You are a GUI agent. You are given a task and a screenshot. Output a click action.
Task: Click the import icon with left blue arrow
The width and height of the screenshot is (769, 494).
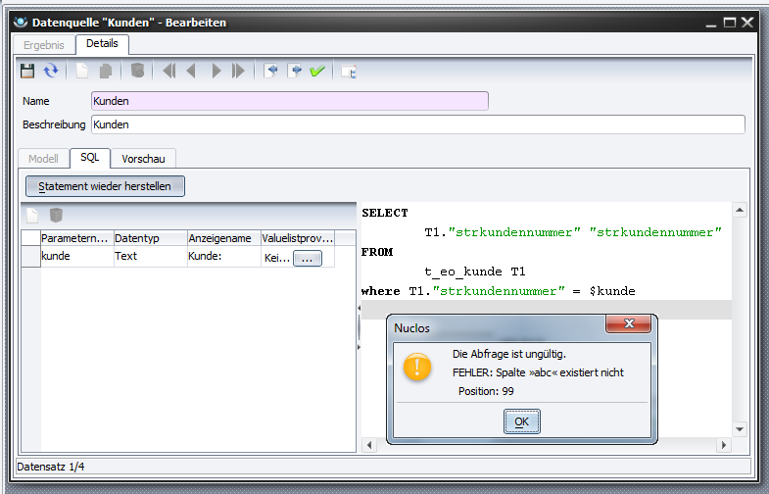point(270,72)
